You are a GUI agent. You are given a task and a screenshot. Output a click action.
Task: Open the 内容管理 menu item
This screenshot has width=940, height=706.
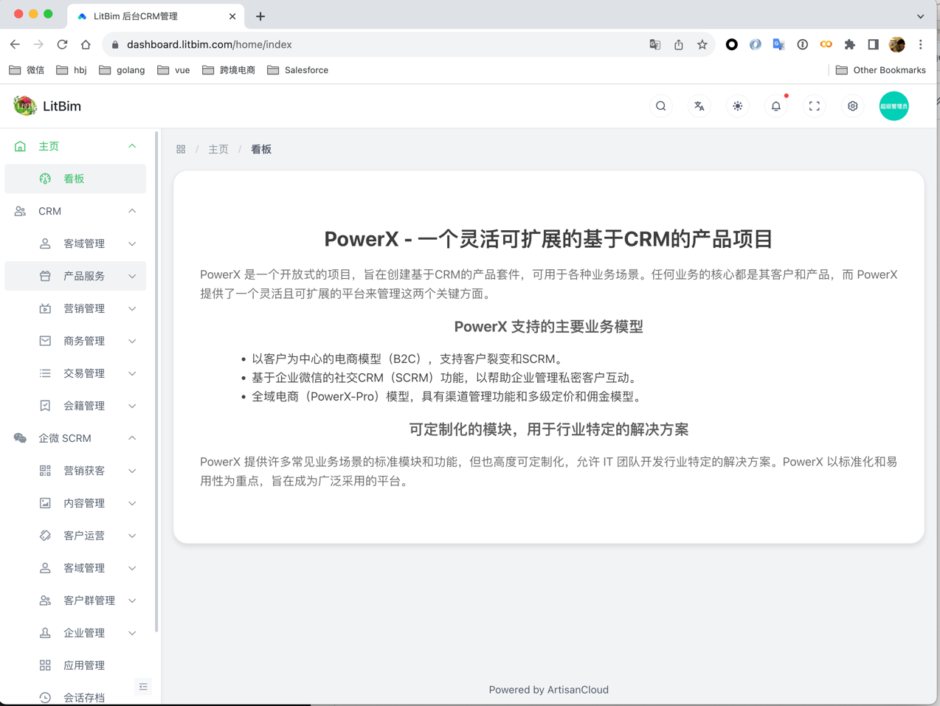pos(75,503)
